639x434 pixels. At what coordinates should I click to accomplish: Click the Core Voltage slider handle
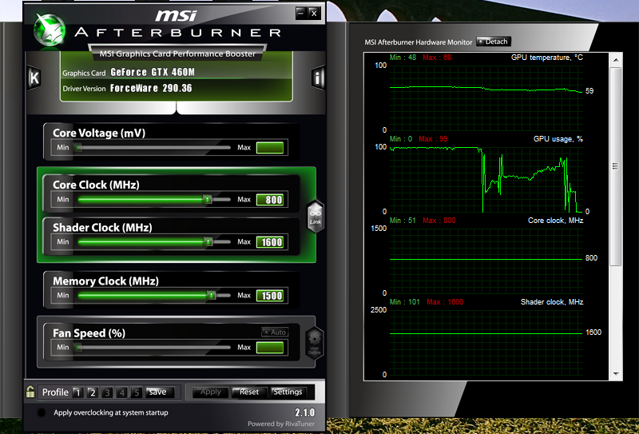tap(78, 148)
